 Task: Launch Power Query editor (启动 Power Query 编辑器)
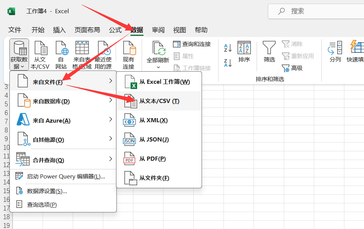(x=66, y=176)
